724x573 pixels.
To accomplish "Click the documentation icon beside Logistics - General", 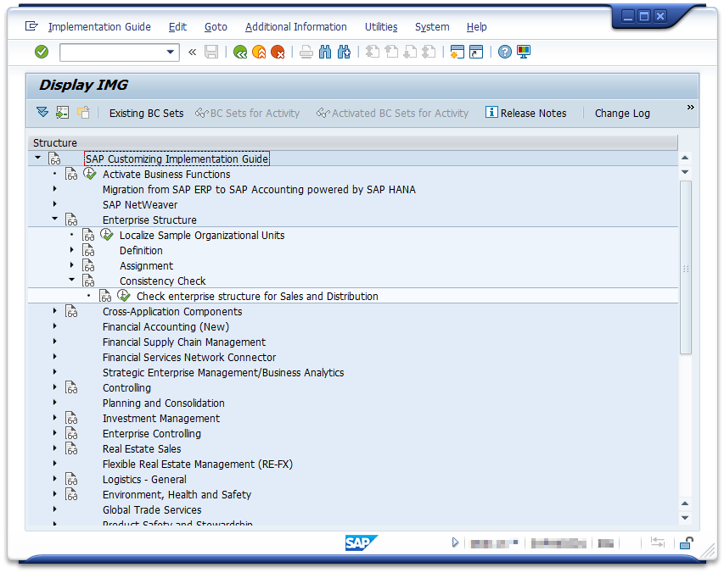I will click(x=71, y=480).
